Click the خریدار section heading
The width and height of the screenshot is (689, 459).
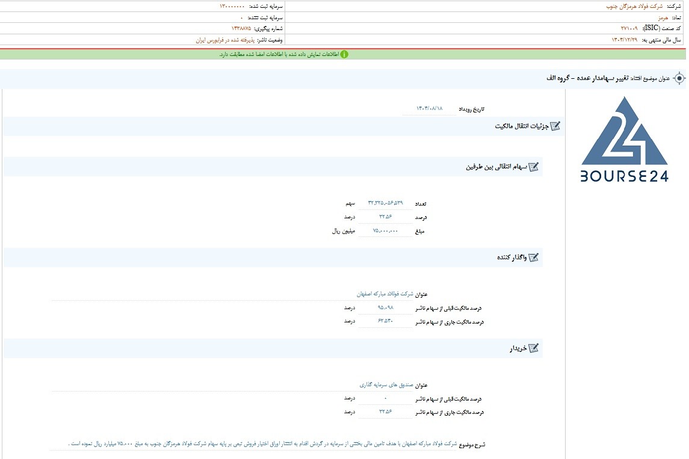tap(518, 349)
